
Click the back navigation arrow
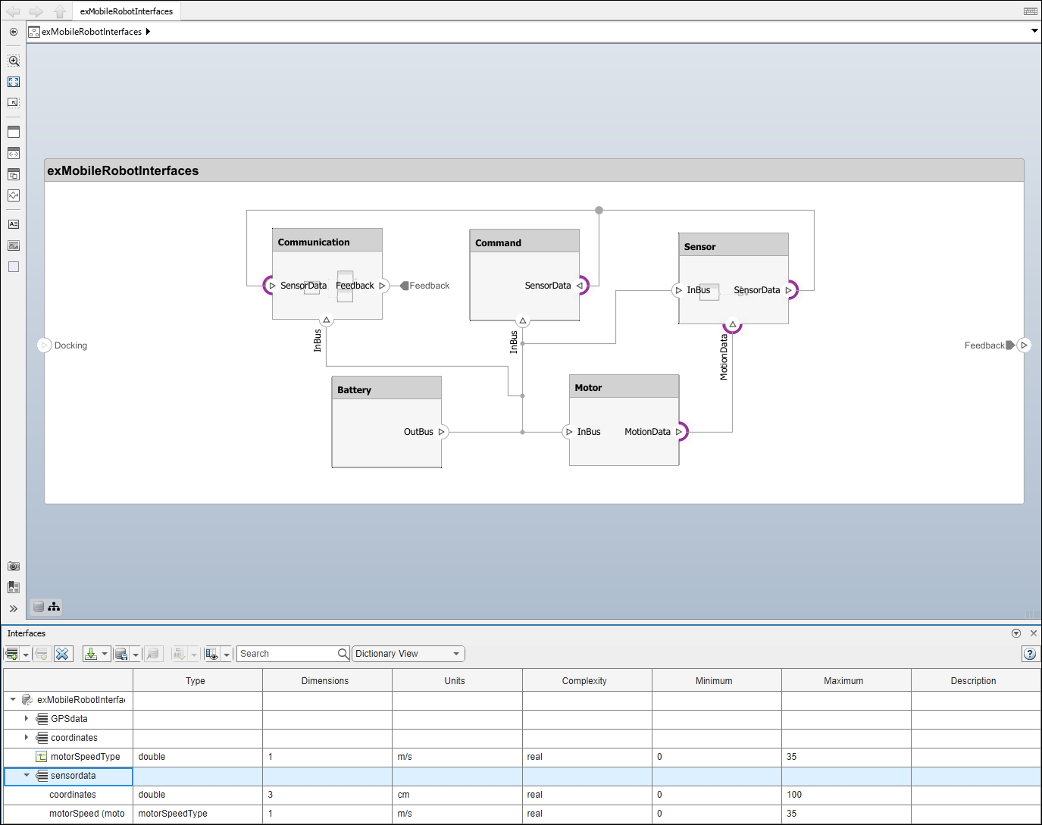point(14,11)
